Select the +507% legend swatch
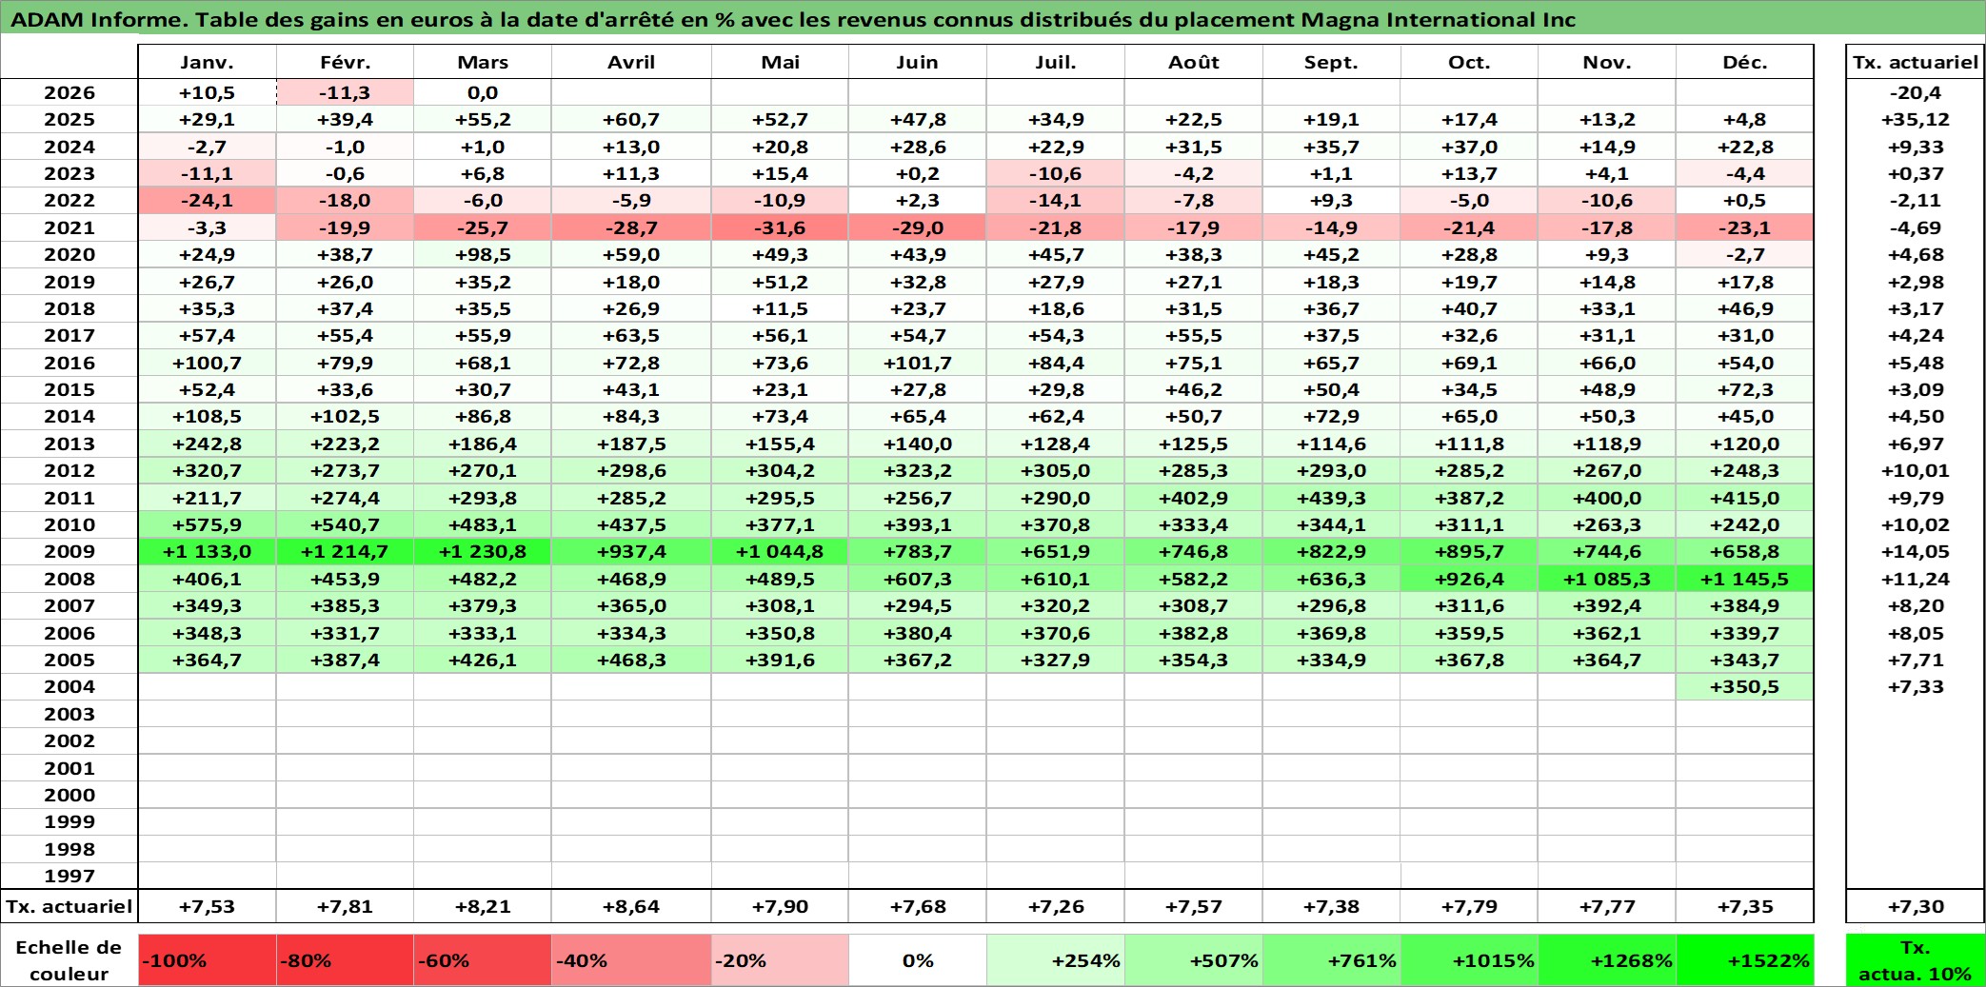 pos(1194,960)
